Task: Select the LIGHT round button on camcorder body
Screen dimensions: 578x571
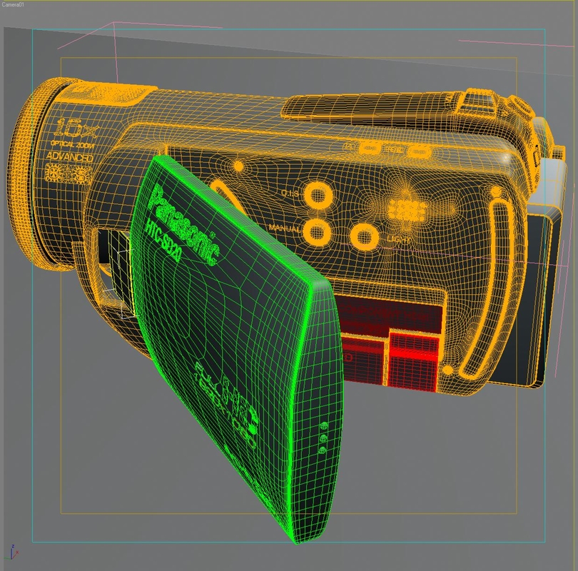Action: tap(364, 236)
